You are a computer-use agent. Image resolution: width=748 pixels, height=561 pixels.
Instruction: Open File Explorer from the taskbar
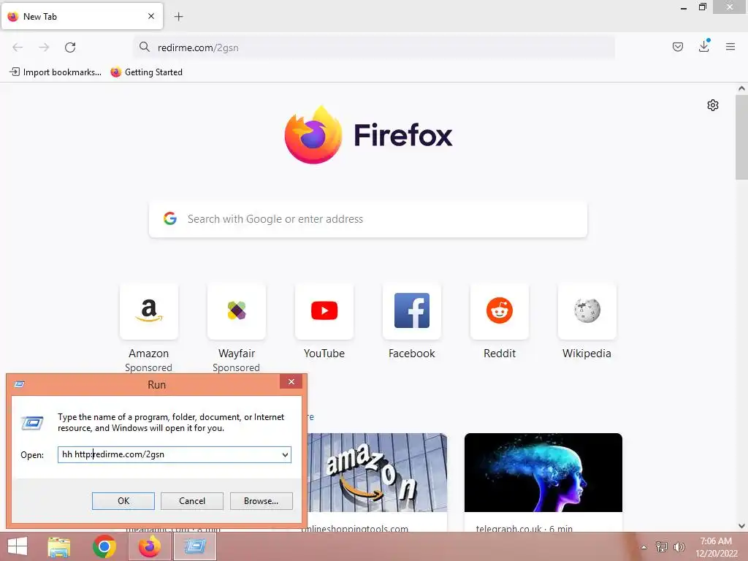pos(59,546)
